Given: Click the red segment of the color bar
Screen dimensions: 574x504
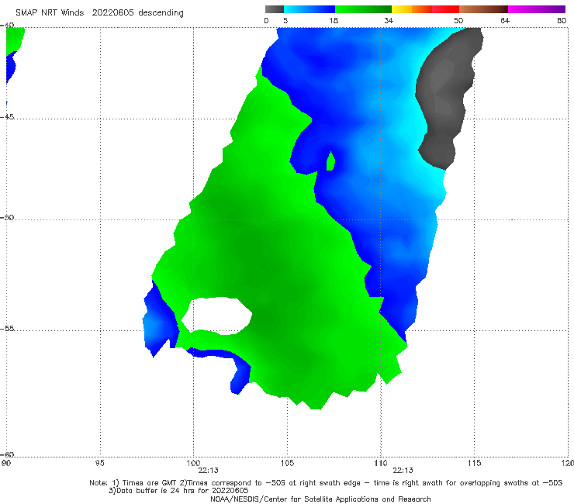Looking at the screenshot, I should pos(445,9).
